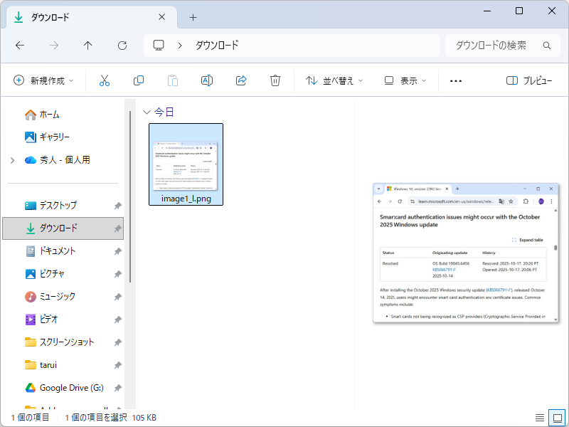Select the Rename icon
569x427 pixels.
(206, 80)
